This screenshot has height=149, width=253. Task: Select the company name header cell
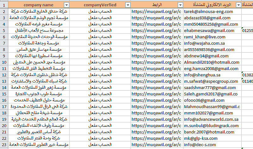(39, 5)
